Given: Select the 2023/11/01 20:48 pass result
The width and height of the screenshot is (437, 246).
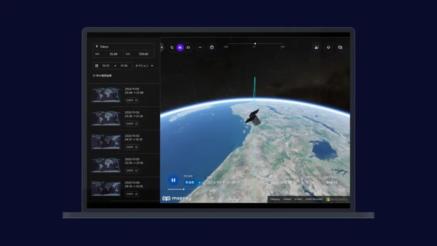Looking at the screenshot, I should click(123, 95).
